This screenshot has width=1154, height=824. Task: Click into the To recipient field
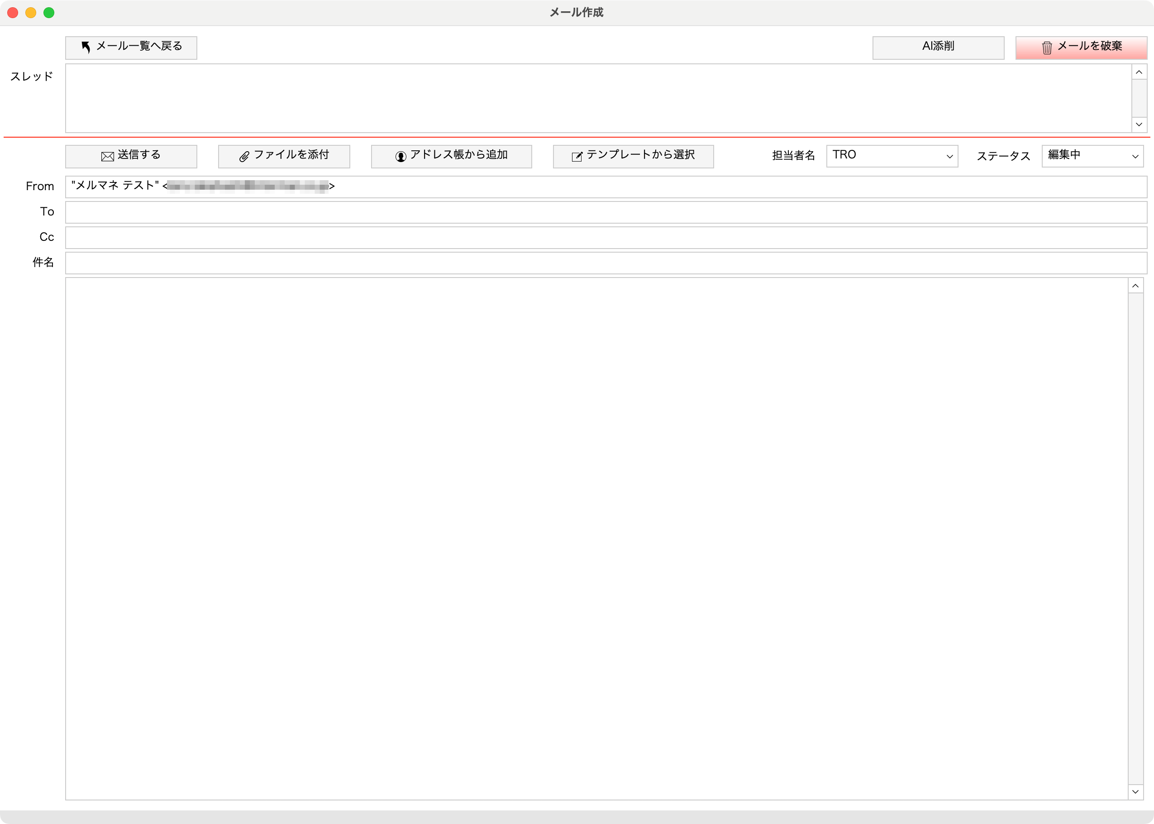pos(606,212)
